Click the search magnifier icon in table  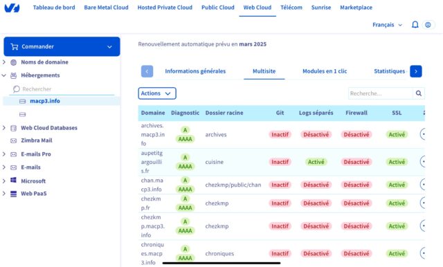[418, 93]
